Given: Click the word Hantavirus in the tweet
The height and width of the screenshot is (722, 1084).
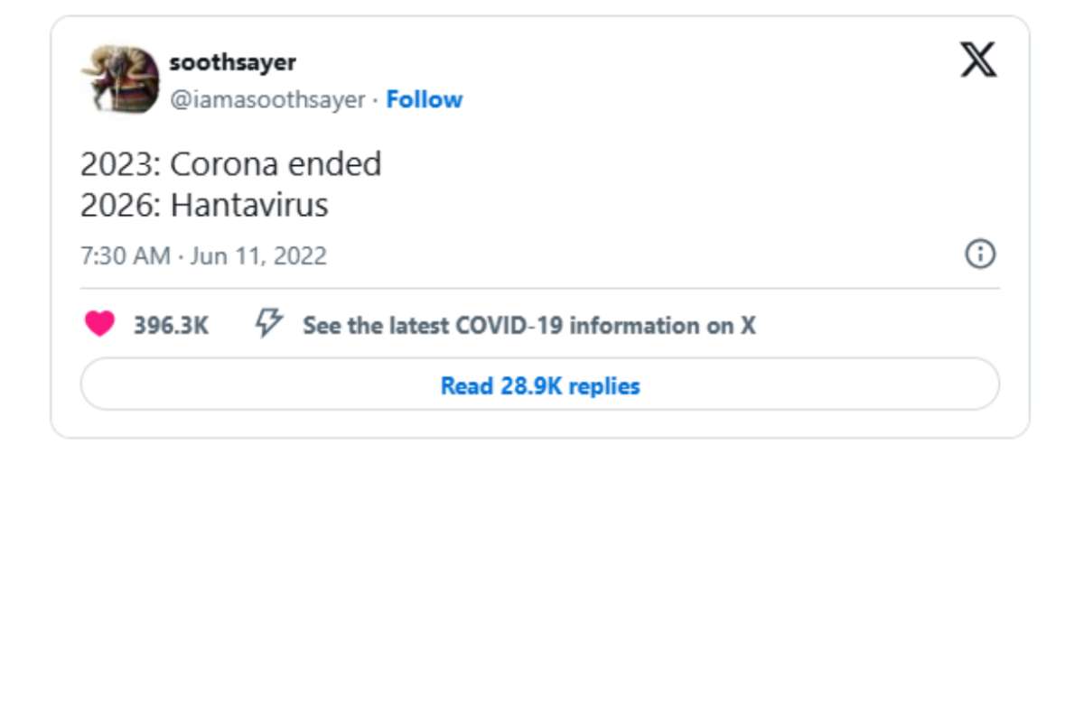Looking at the screenshot, I should pos(249,206).
